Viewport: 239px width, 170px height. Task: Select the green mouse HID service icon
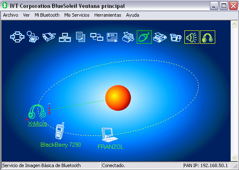click(x=144, y=37)
